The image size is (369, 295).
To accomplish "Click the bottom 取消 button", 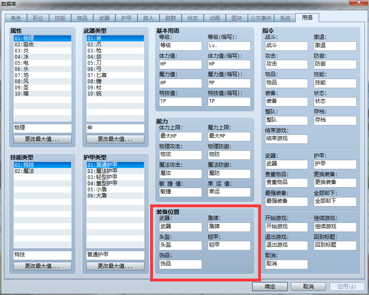I will 308,286.
